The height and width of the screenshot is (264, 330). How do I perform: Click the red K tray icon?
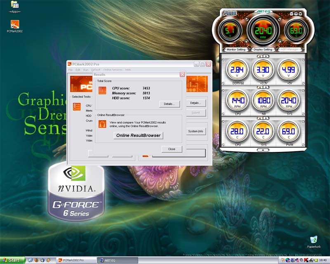(306, 260)
